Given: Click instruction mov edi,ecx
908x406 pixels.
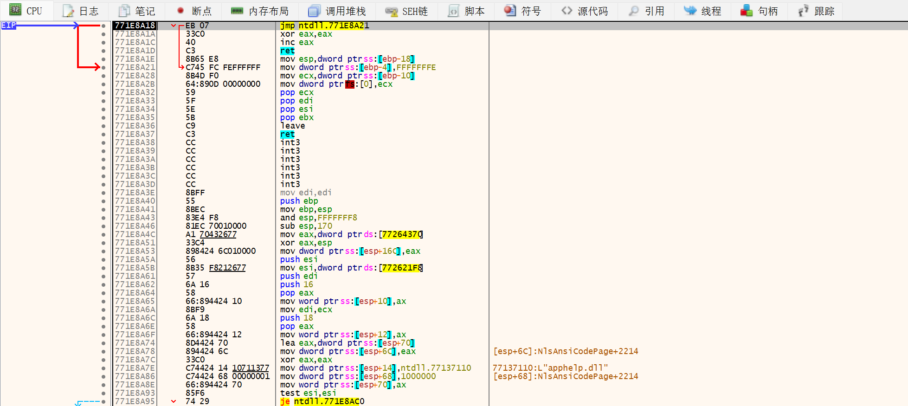Looking at the screenshot, I should tap(306, 309).
